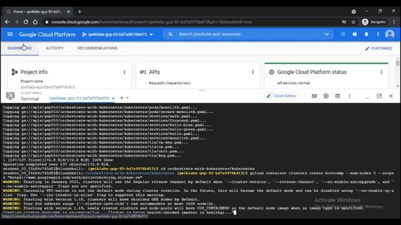This screenshot has width=401, height=225.
Task: Go to Chrome home page icon
Action: point(35,22)
